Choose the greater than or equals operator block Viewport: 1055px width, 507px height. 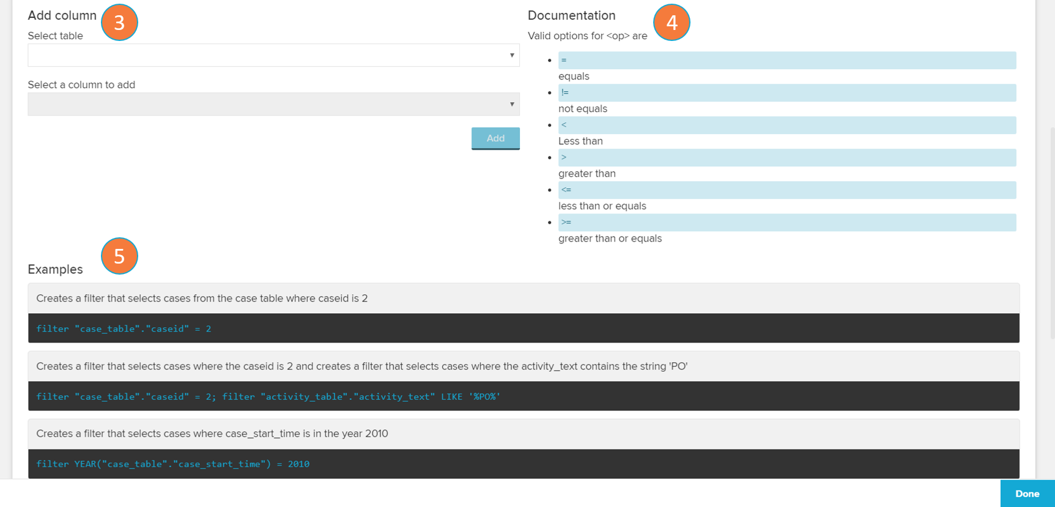click(787, 222)
